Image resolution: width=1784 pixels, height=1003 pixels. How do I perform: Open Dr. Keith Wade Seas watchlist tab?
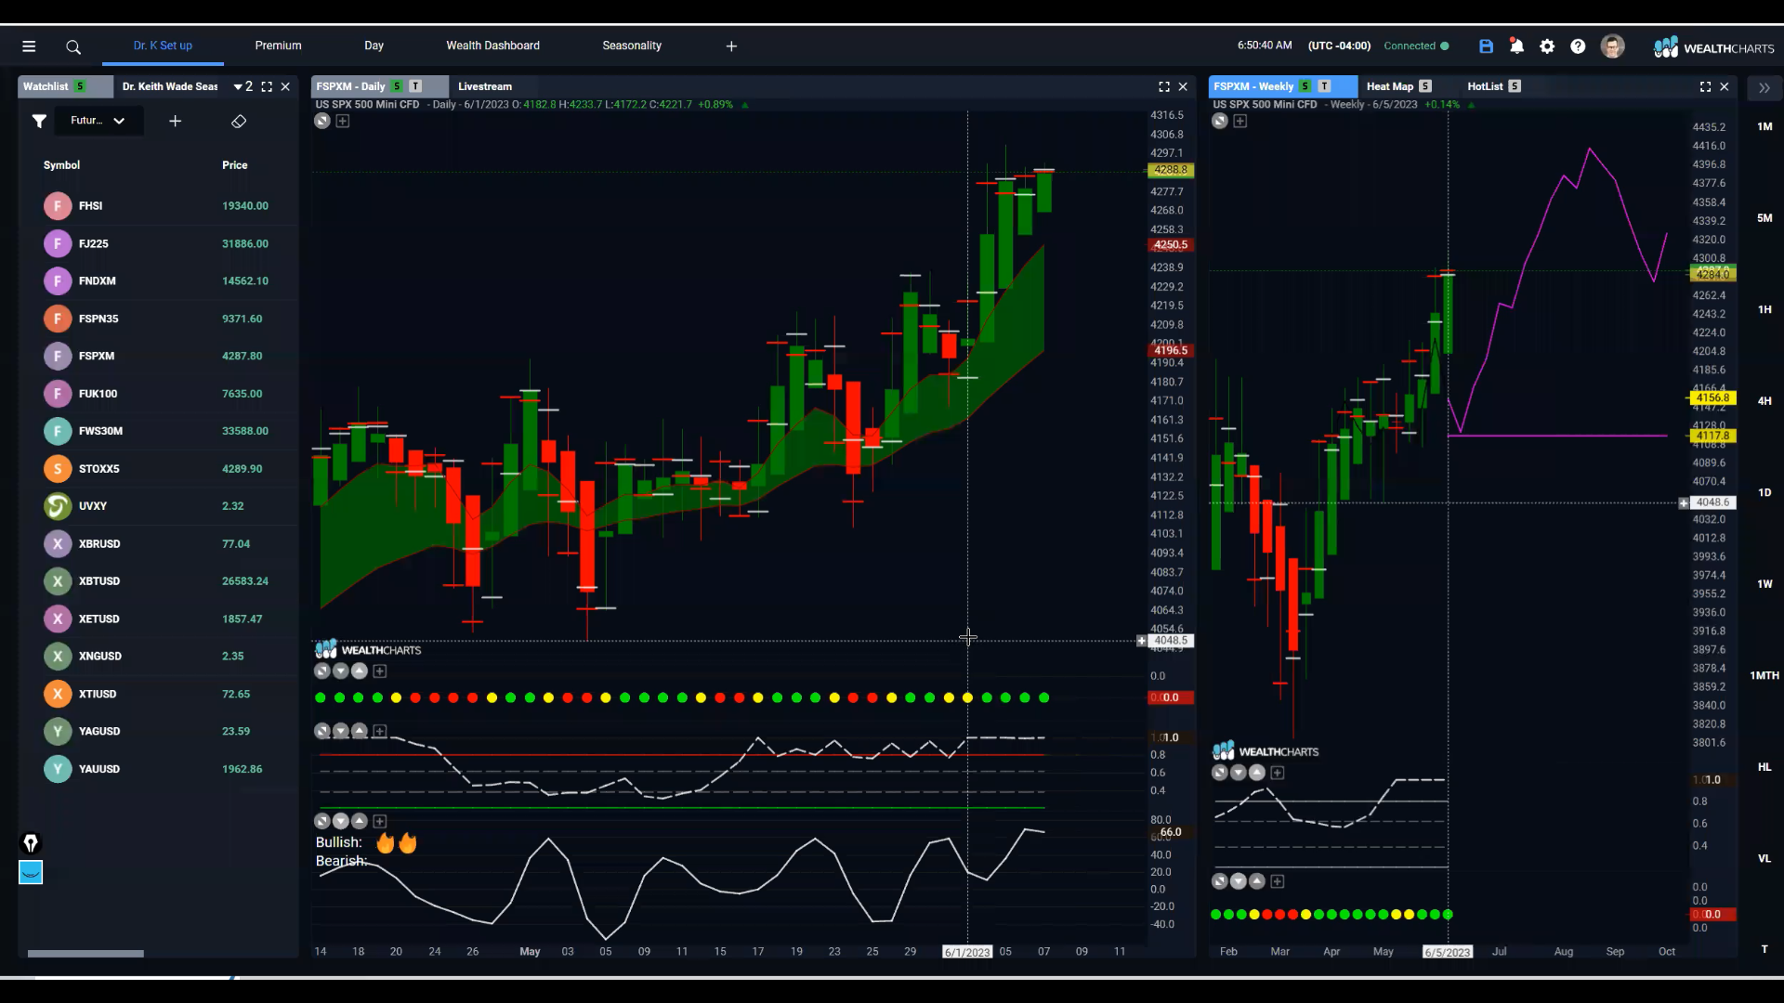170,86
